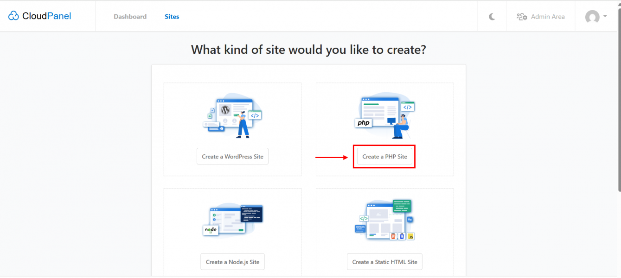Screen dimensions: 621x278
Task: Select the Create a Static HTML Site button
Action: coord(384,262)
